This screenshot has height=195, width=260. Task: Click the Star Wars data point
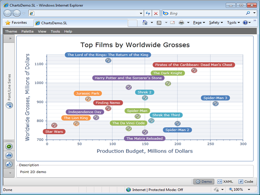pos(54,125)
